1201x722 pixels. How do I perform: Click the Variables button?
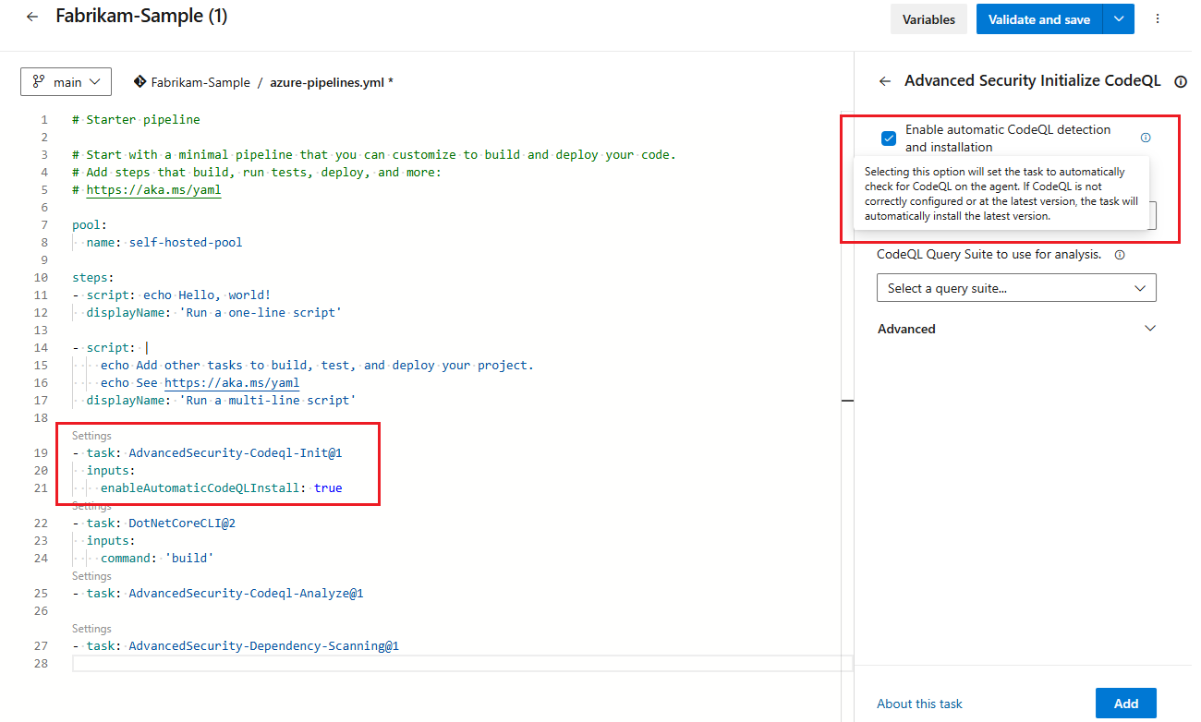tap(928, 19)
